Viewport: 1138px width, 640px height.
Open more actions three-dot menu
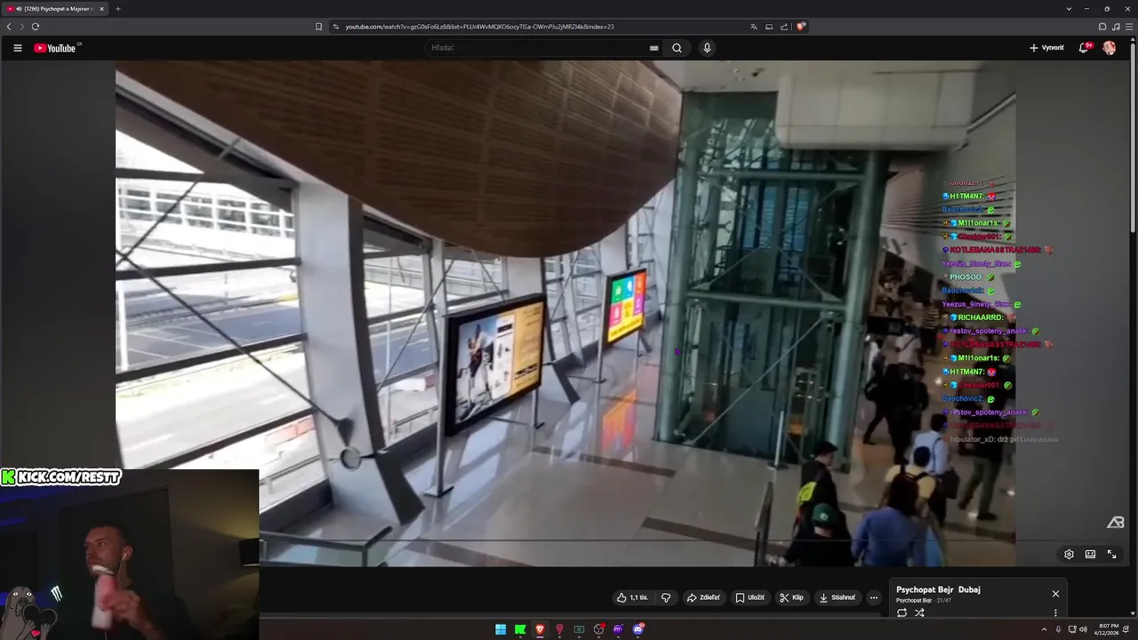(x=873, y=597)
